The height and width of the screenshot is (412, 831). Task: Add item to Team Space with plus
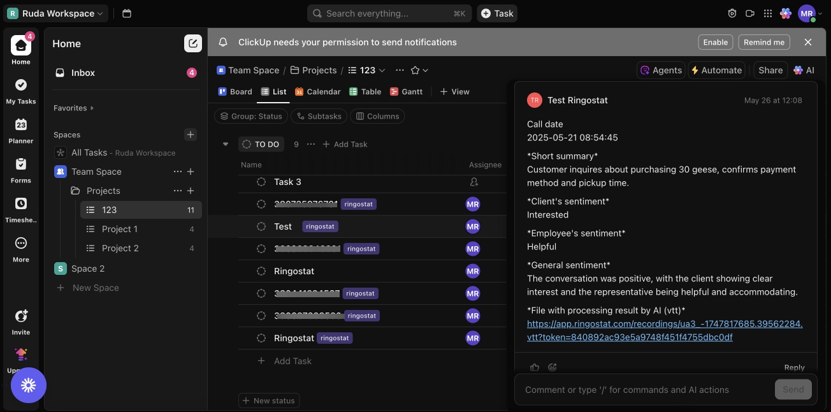[x=191, y=172]
